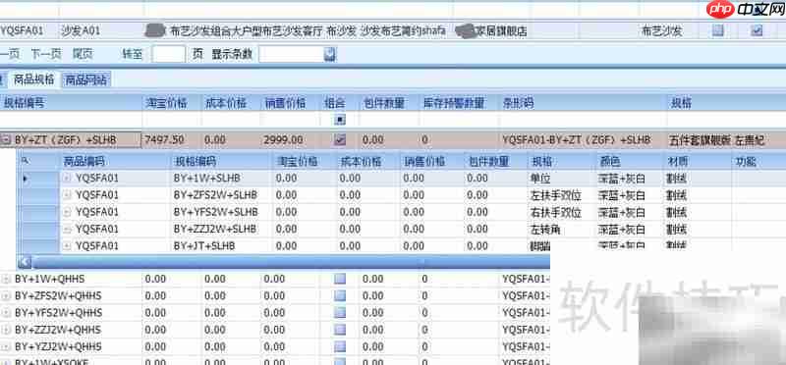The height and width of the screenshot is (365, 786).
Task: Sort main grid by 成本价格 header
Action: [x=231, y=104]
